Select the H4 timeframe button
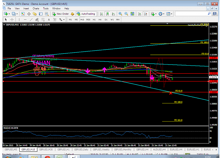This screenshot has width=220, height=158. pos(100,20)
